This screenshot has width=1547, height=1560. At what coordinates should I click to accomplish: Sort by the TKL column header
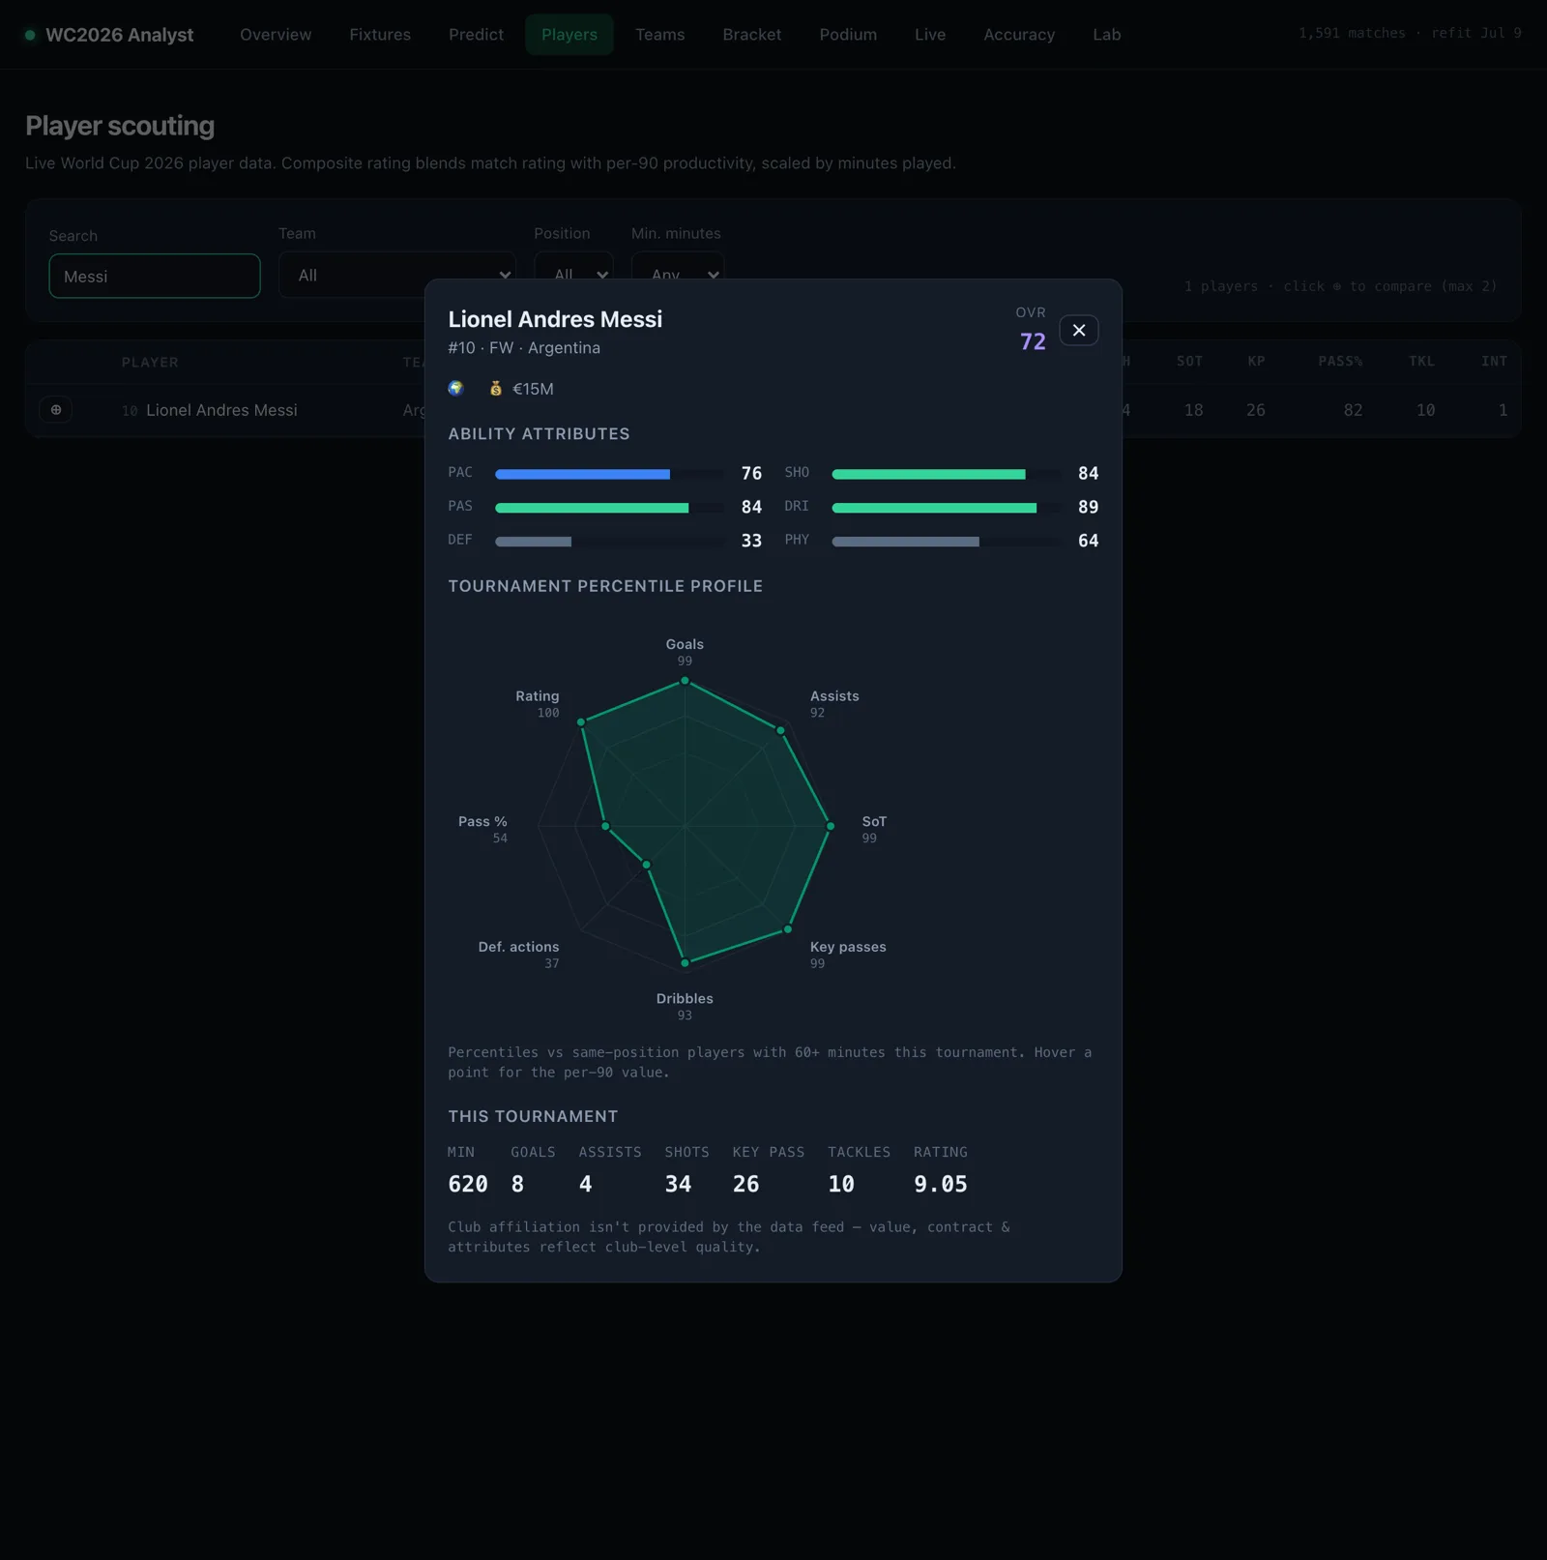(x=1421, y=362)
